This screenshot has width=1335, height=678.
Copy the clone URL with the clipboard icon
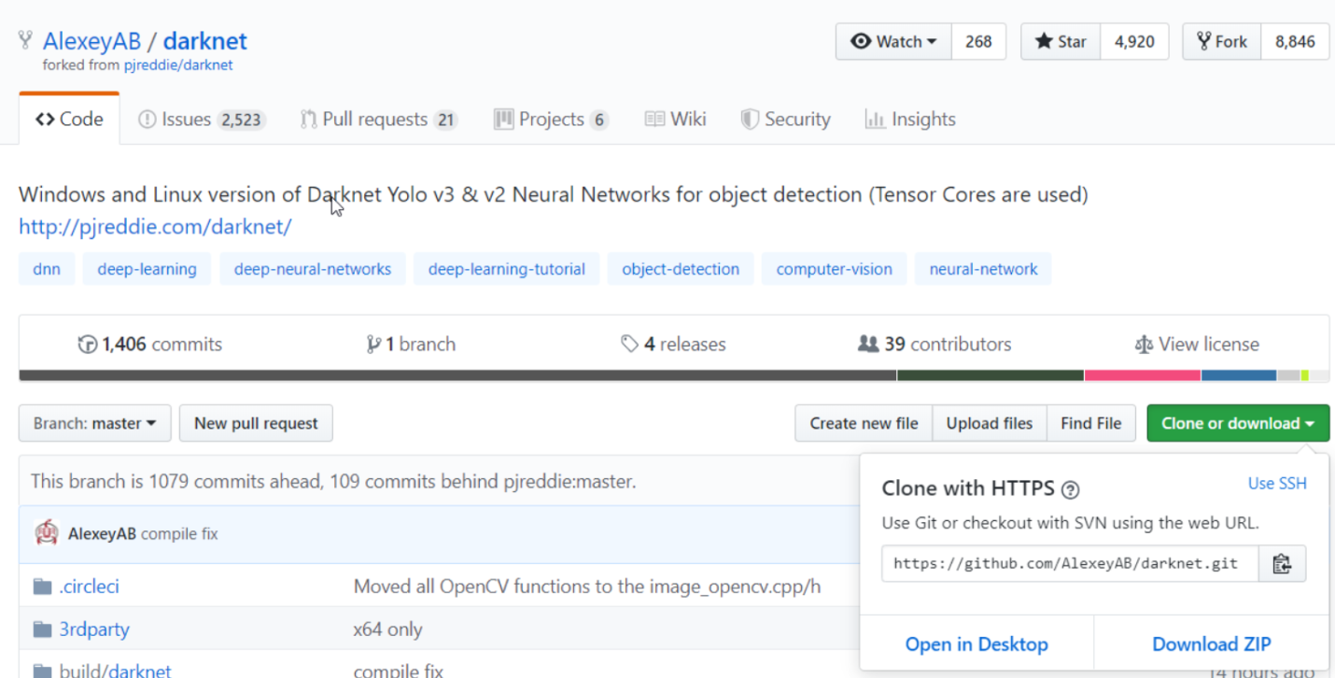(x=1282, y=564)
